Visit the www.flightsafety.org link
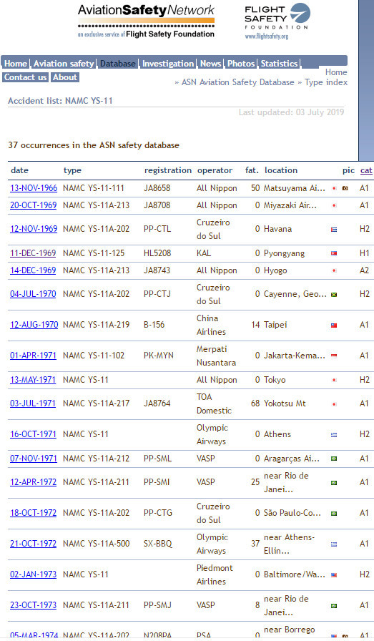This screenshot has width=374, height=641. point(267,36)
